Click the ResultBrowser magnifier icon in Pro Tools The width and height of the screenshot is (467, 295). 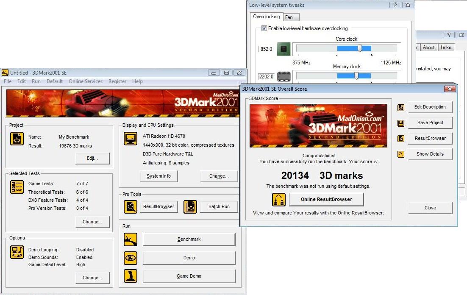(130, 206)
